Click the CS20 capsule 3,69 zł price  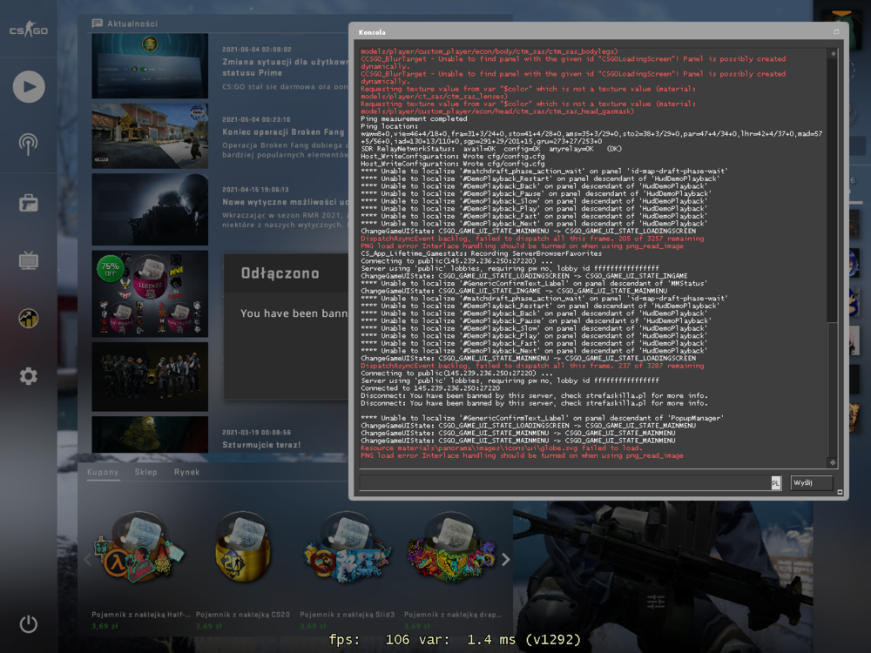pos(209,626)
